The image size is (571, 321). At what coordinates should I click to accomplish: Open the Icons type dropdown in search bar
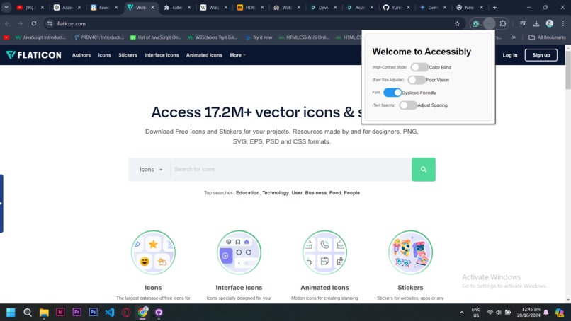tap(151, 170)
